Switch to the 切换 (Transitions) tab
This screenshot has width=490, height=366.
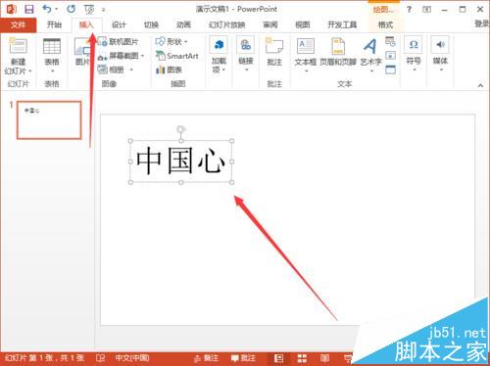tap(151, 24)
